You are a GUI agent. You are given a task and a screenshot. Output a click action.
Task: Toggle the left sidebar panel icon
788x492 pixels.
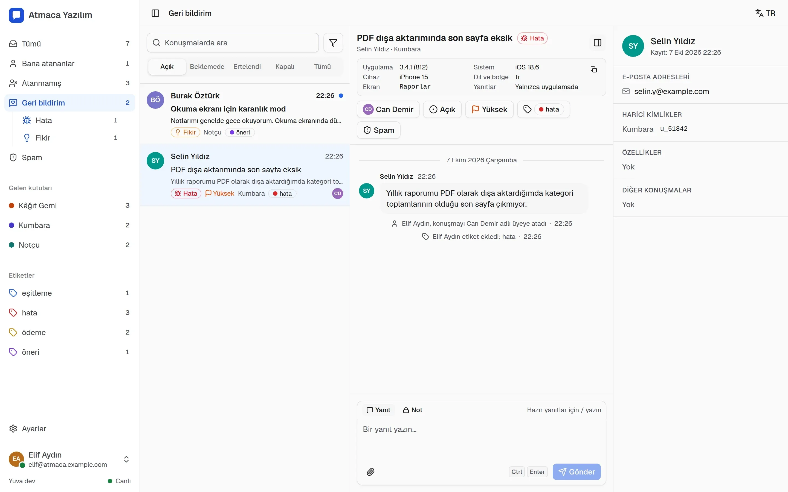click(x=155, y=13)
